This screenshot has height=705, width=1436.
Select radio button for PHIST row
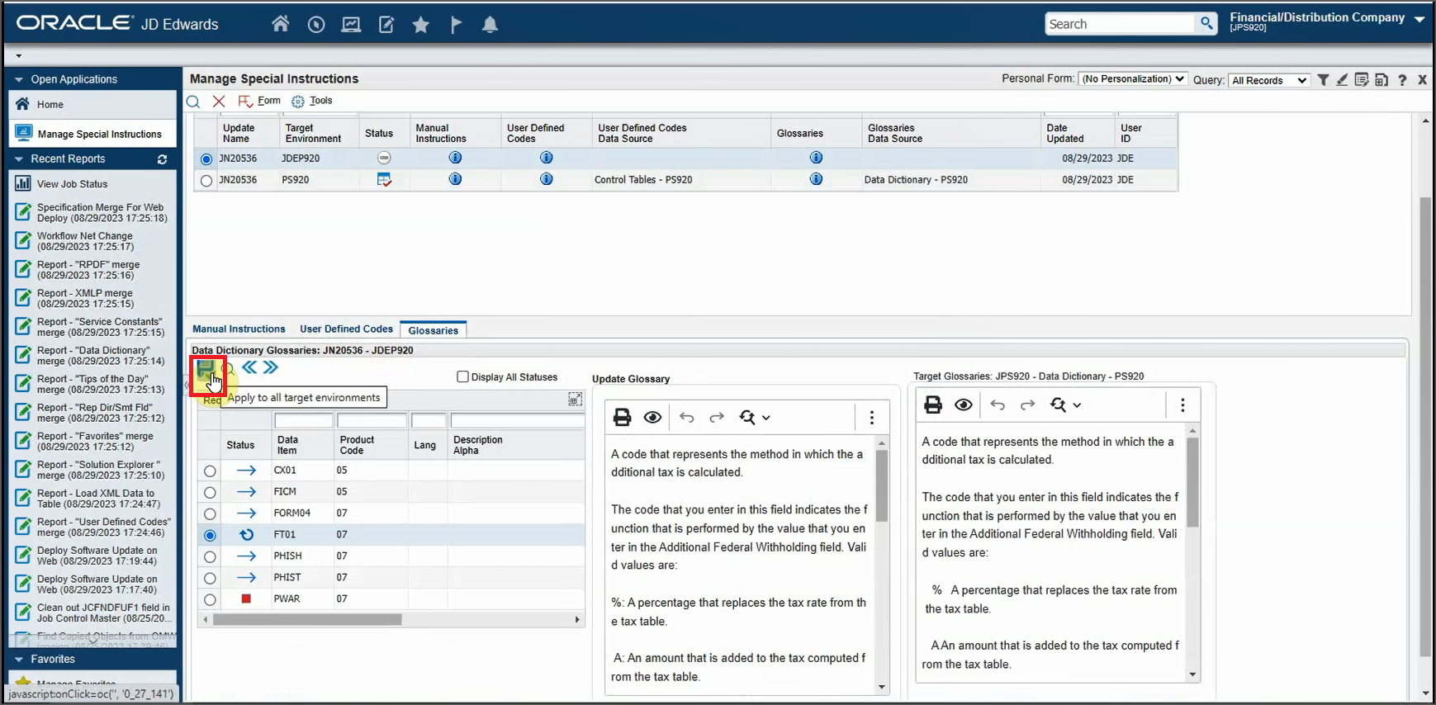pos(210,578)
